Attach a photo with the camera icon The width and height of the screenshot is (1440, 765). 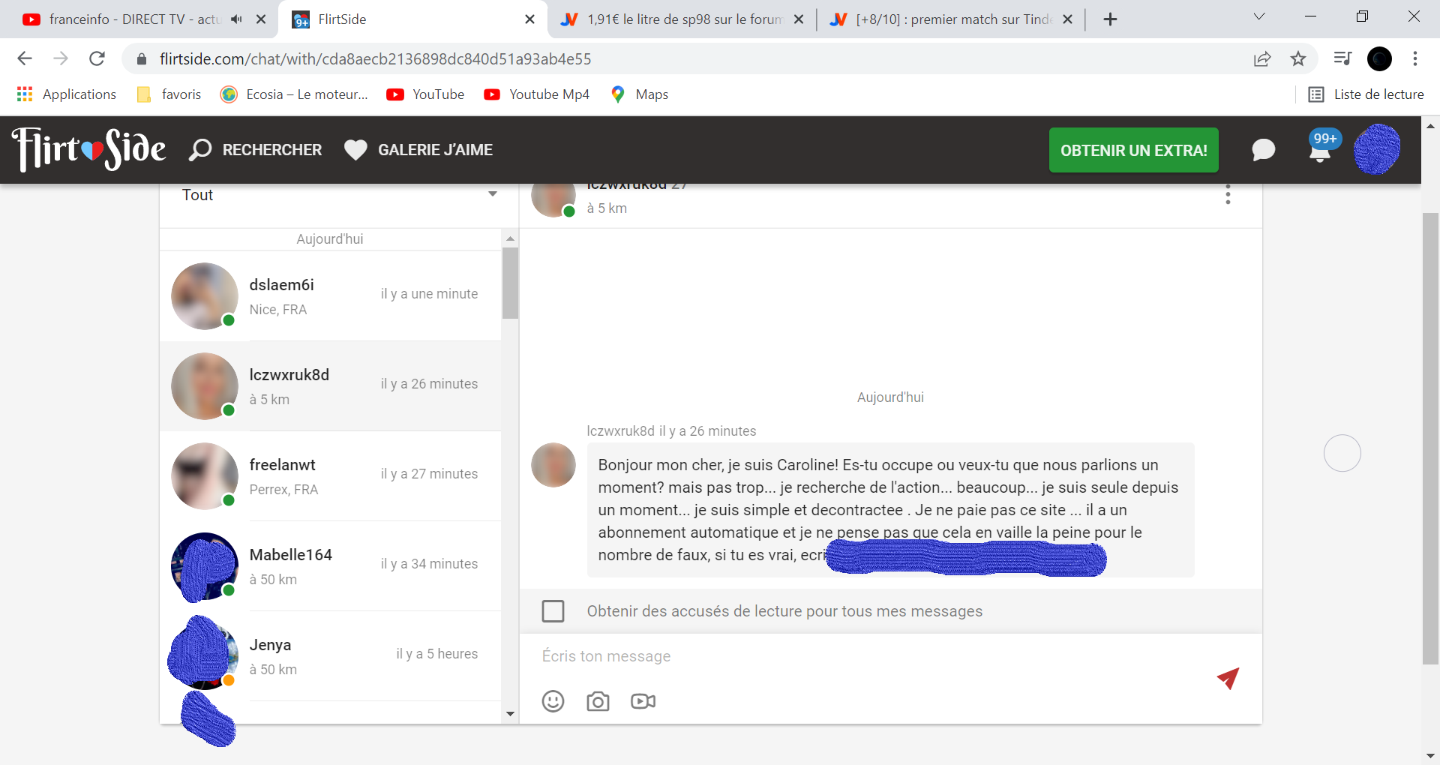[598, 701]
